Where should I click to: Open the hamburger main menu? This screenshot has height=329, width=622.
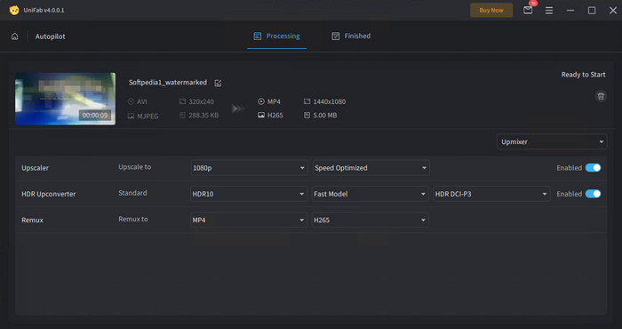pyautogui.click(x=549, y=11)
